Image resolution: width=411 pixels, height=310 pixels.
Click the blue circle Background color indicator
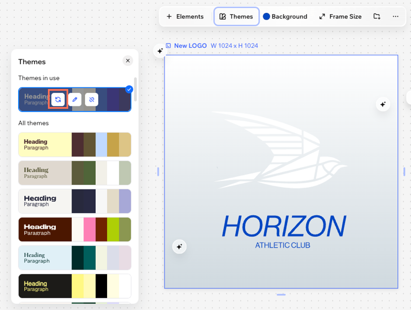pyautogui.click(x=266, y=16)
